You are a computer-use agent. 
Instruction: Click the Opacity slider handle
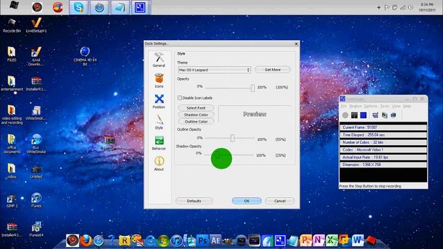pos(253,88)
